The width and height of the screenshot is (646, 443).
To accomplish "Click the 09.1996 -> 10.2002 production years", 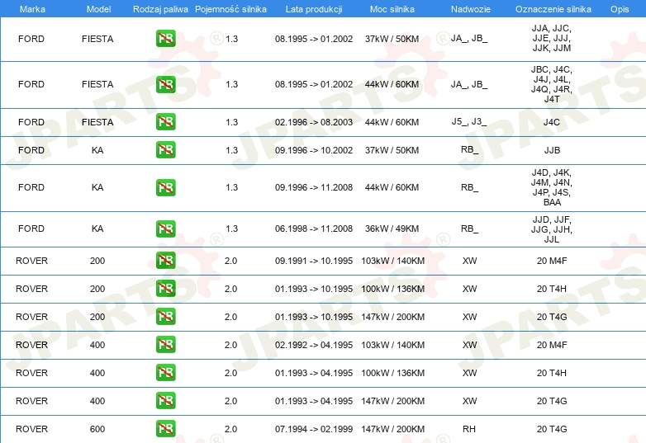I will pyautogui.click(x=314, y=150).
